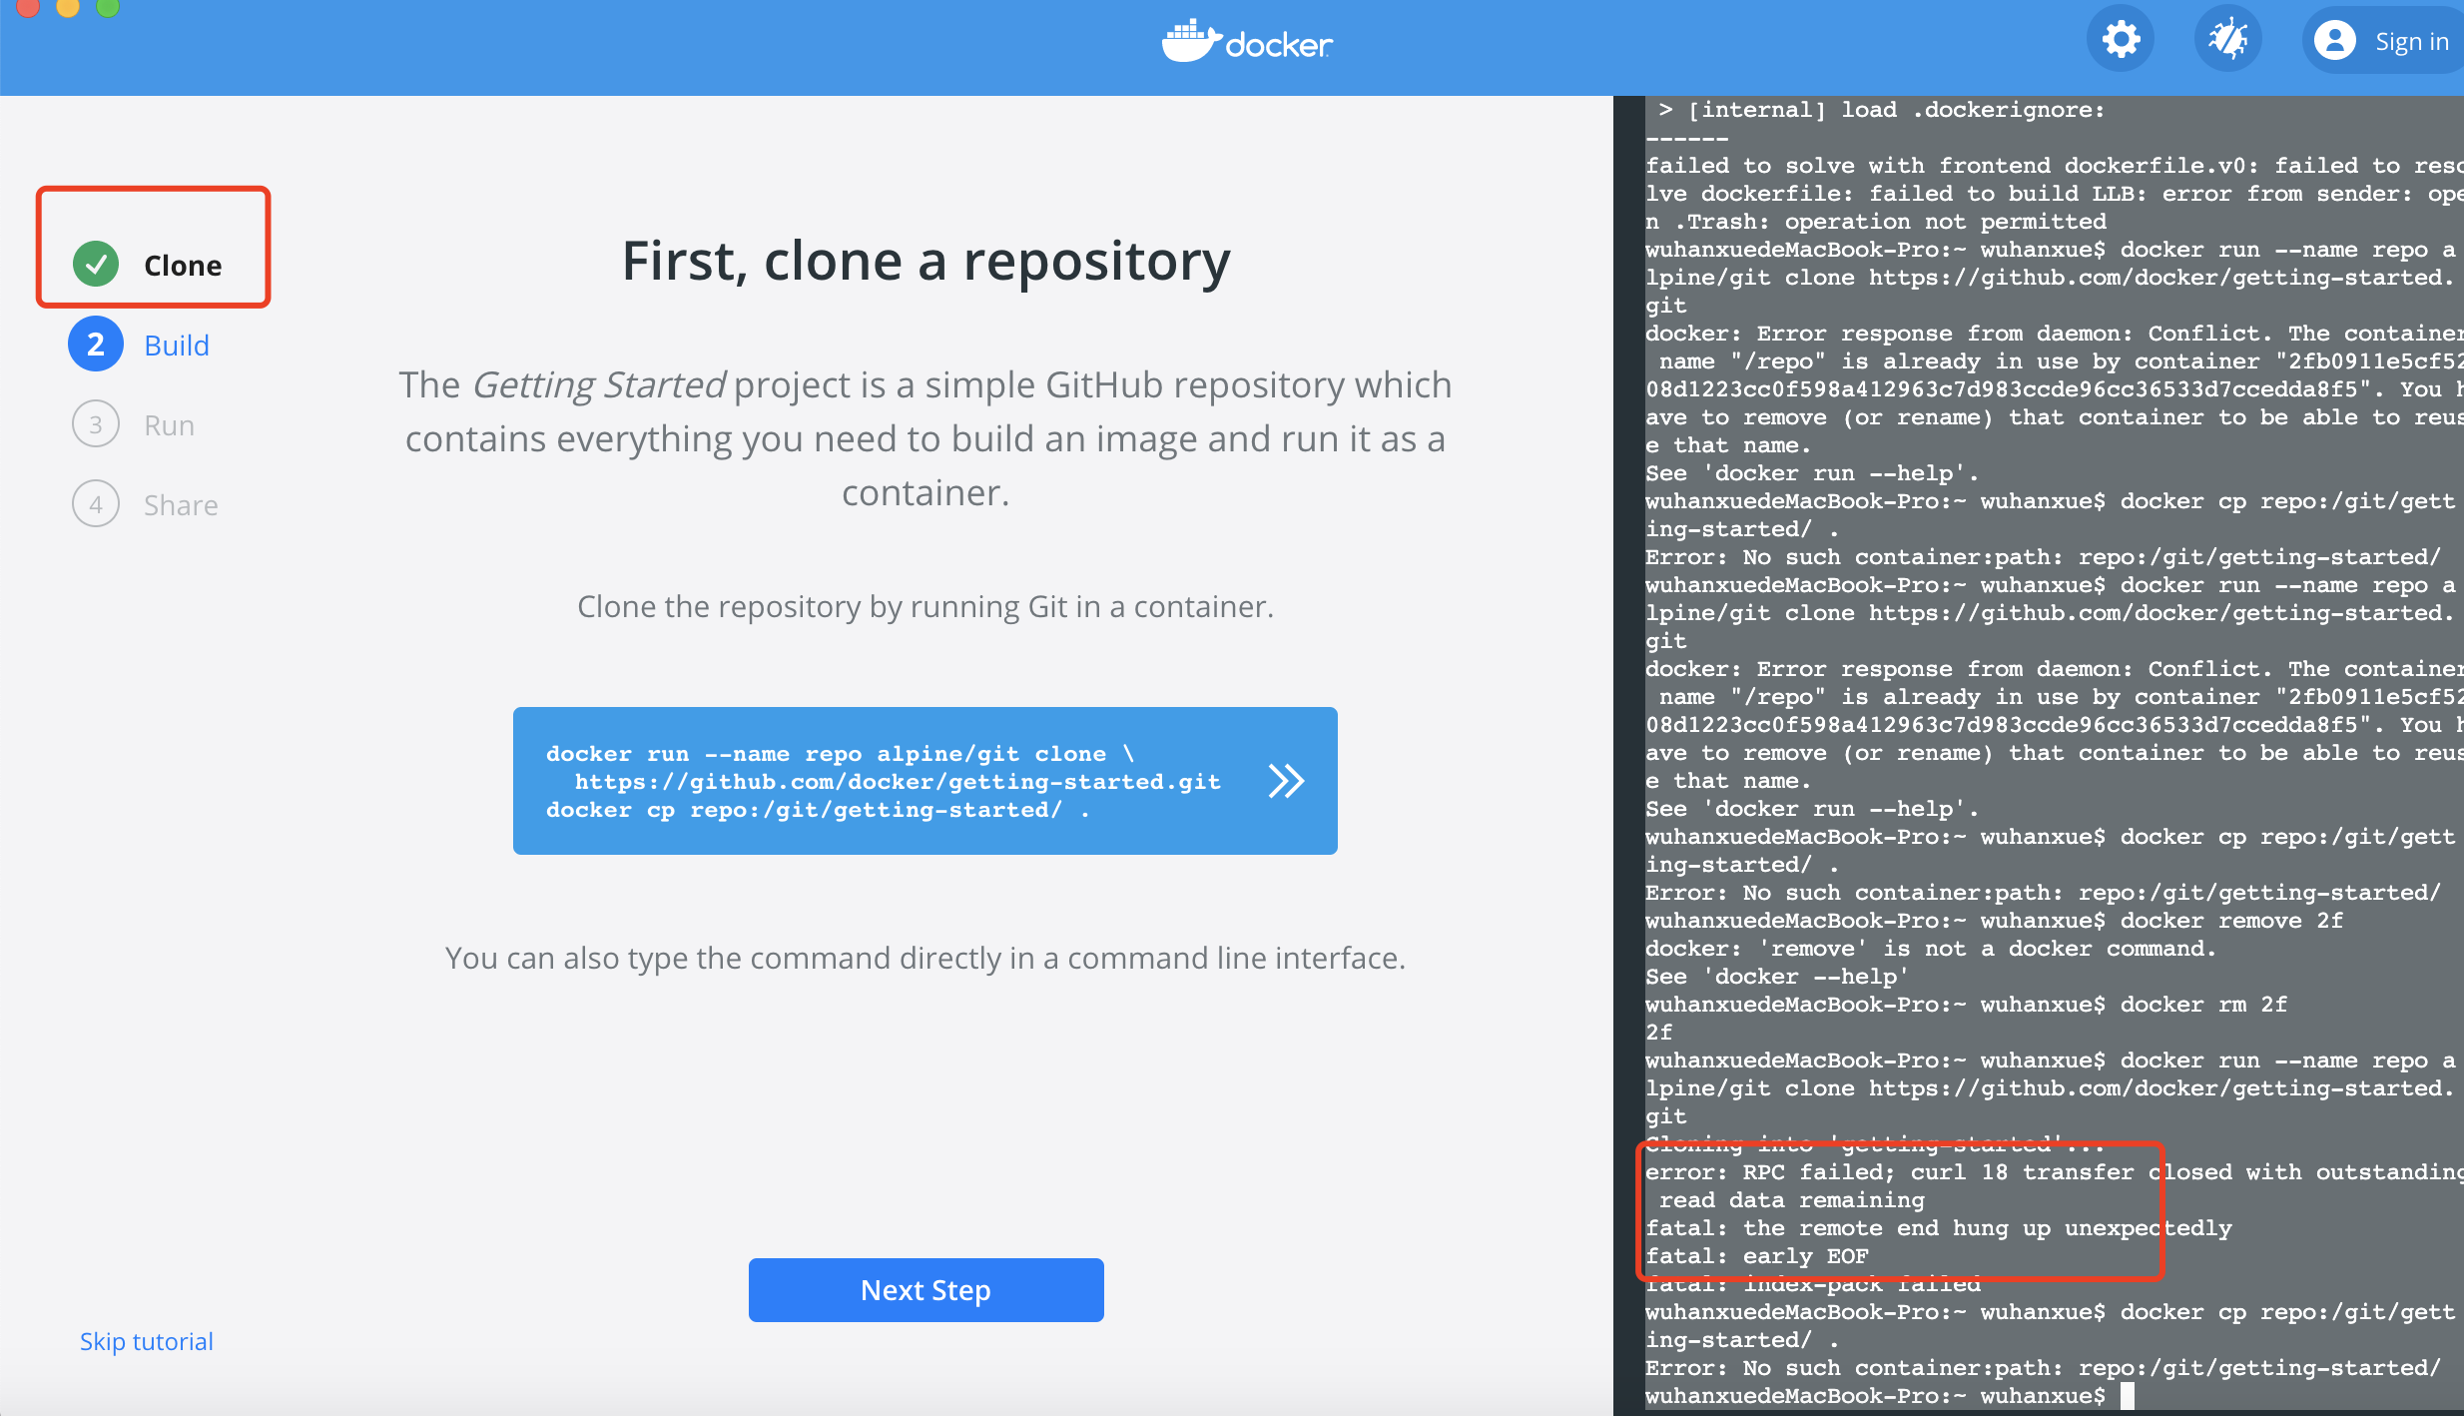Jump to the Share step label
This screenshot has height=1416, width=2464.
point(181,505)
